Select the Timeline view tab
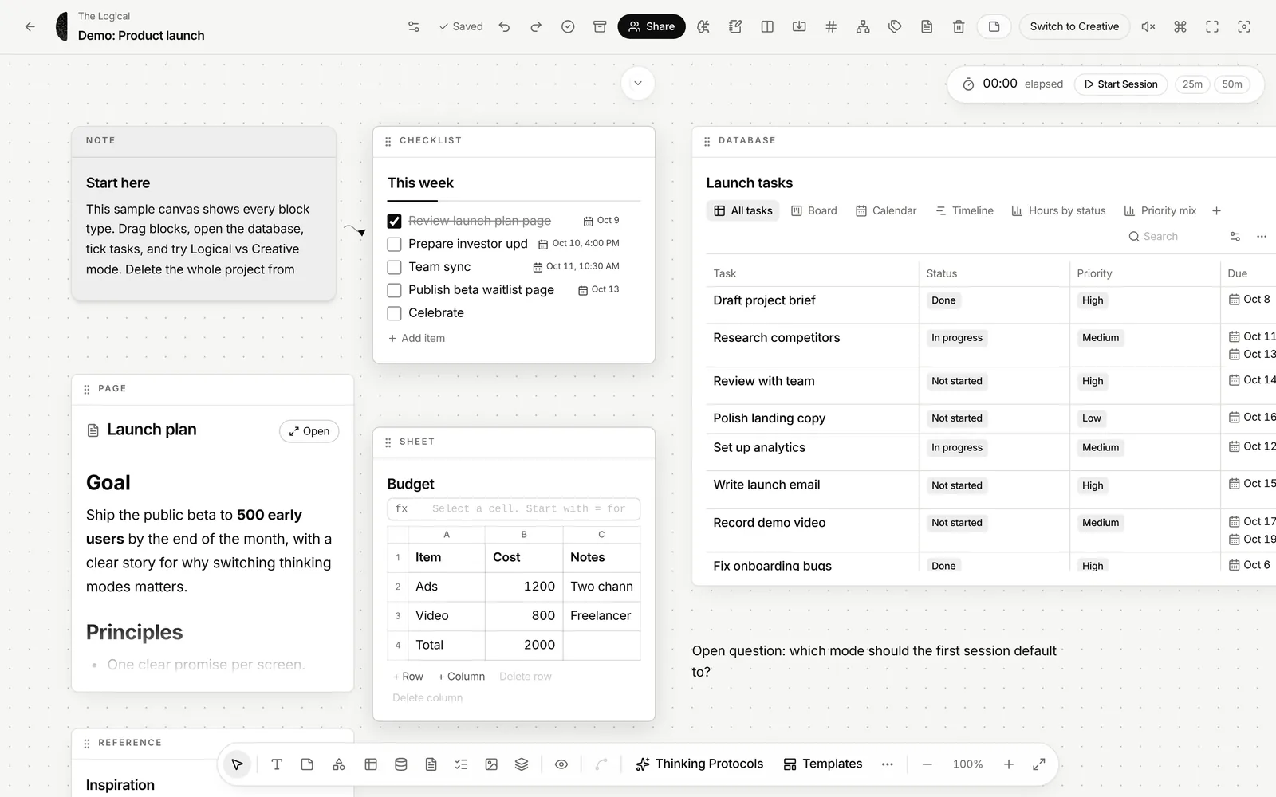Viewport: 1276px width, 797px height. 964,210
